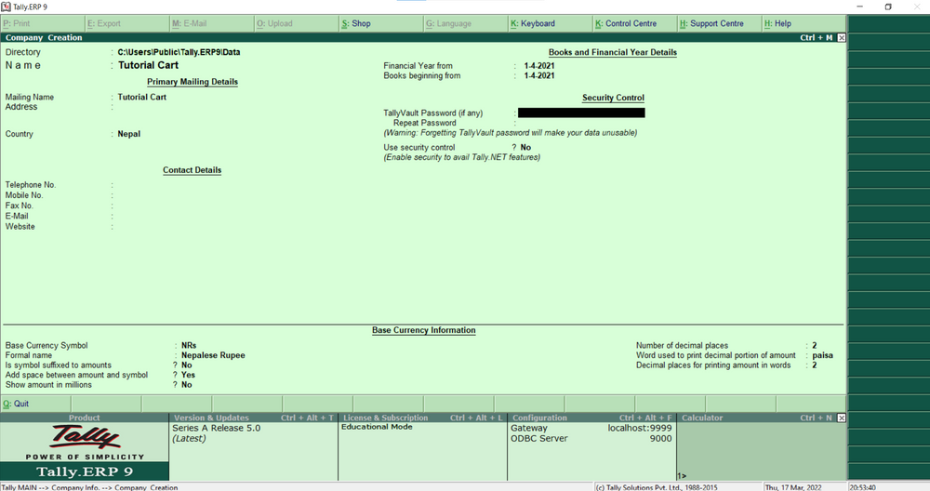
Task: Open the Upload toolbar button
Action: pyautogui.click(x=297, y=24)
